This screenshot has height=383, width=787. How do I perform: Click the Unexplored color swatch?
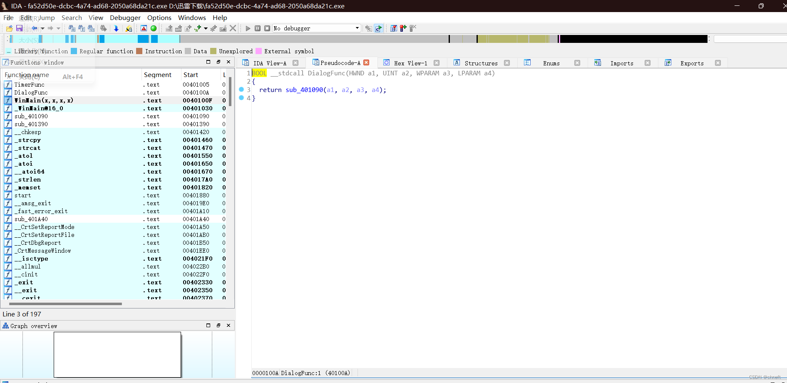(214, 51)
